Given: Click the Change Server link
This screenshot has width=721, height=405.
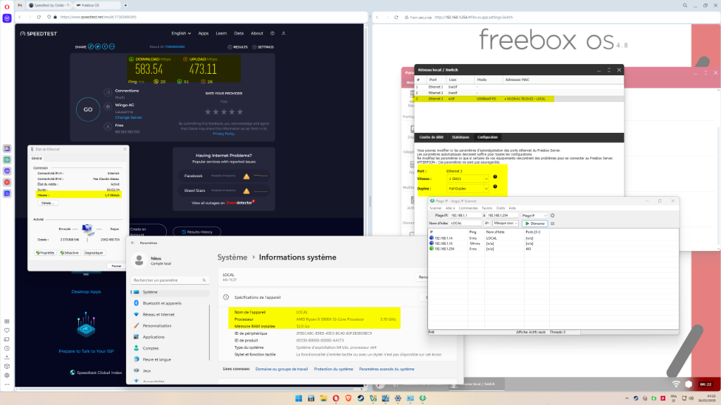Looking at the screenshot, I should coord(128,117).
